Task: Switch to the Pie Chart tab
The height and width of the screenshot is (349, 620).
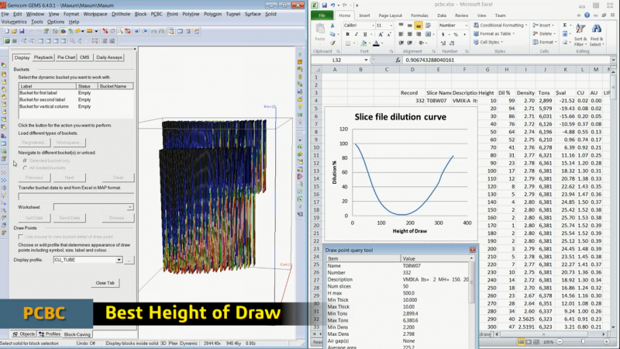Action: coord(67,57)
